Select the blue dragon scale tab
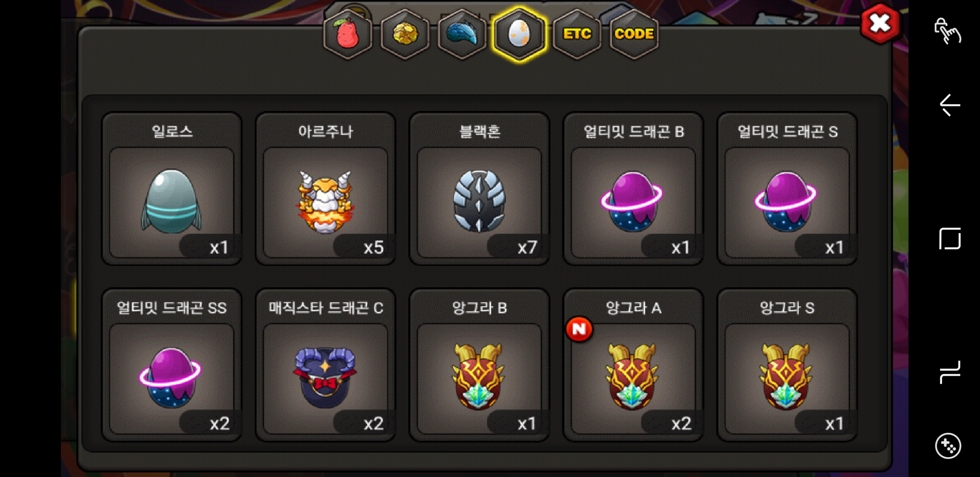Image resolution: width=980 pixels, height=477 pixels. tap(462, 34)
